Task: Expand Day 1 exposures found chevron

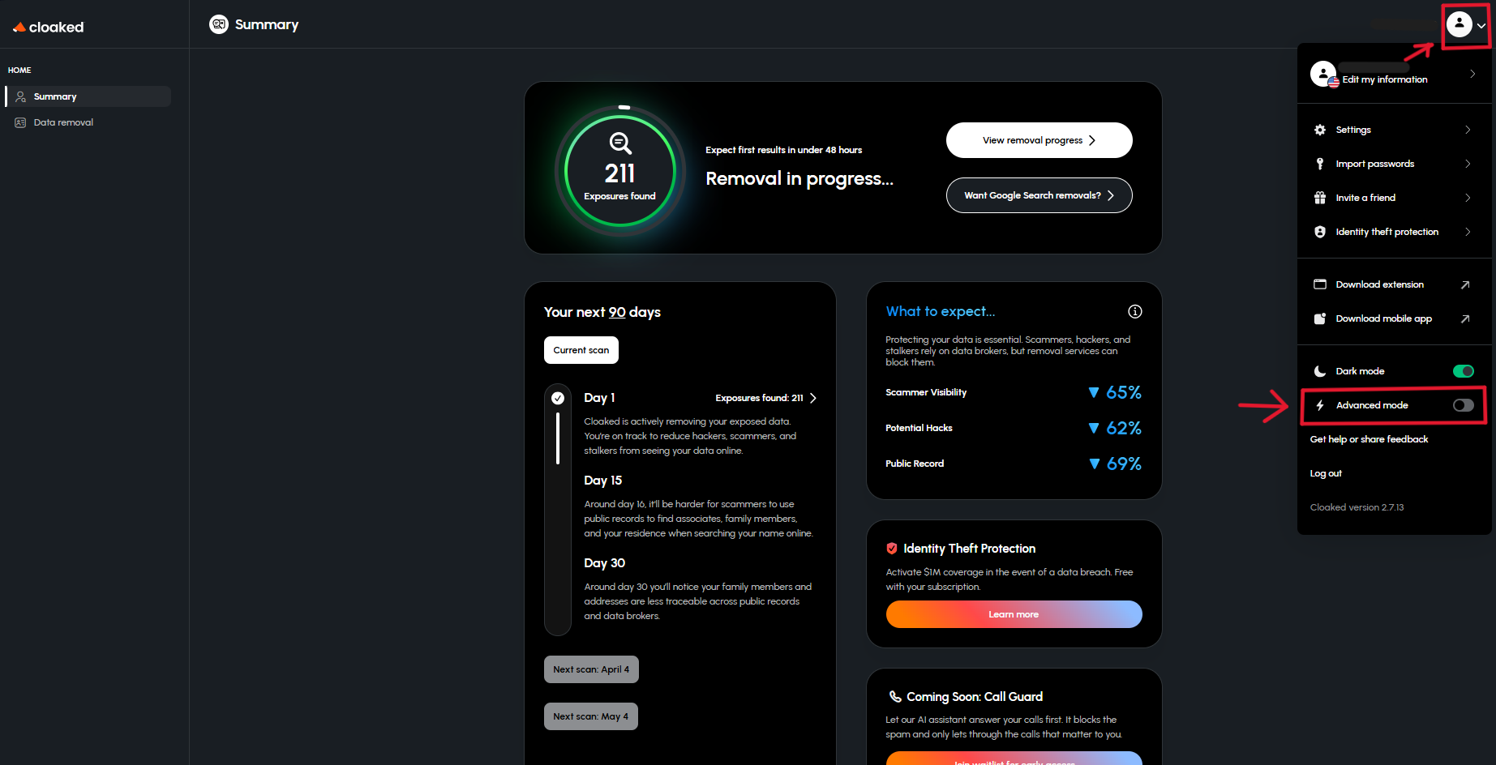Action: click(x=813, y=398)
